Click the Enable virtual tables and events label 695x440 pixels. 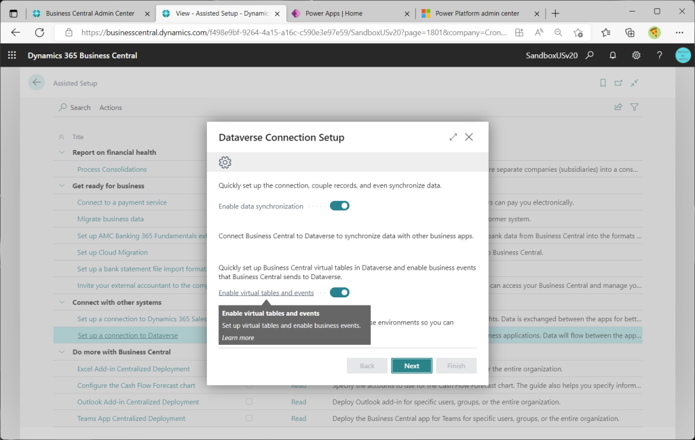(266, 293)
